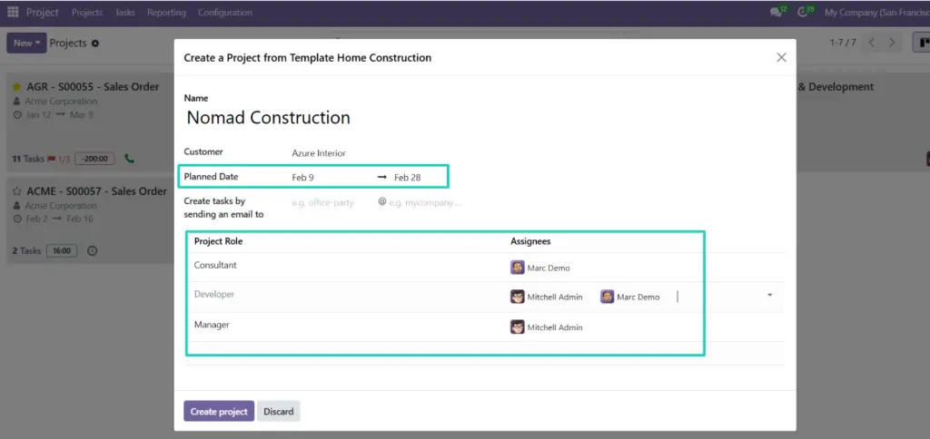Click the Discard button

click(x=278, y=411)
